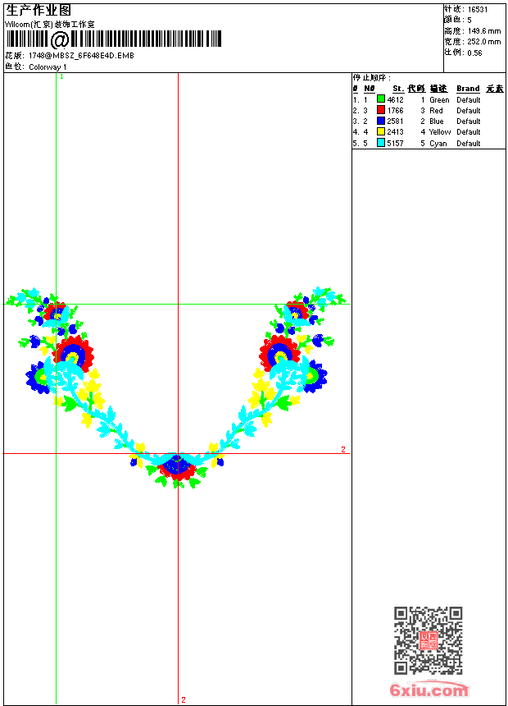Choose the yellow thread color swatch
The image size is (508, 706).
click(x=381, y=131)
